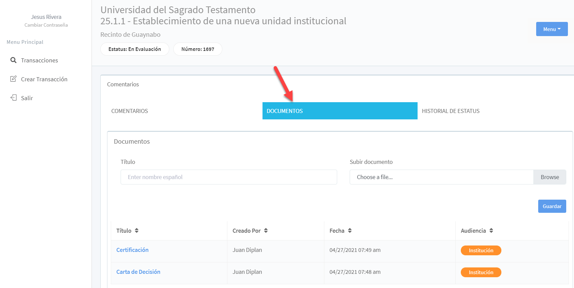Click the Salir logout icon
The image size is (574, 288).
click(x=14, y=98)
